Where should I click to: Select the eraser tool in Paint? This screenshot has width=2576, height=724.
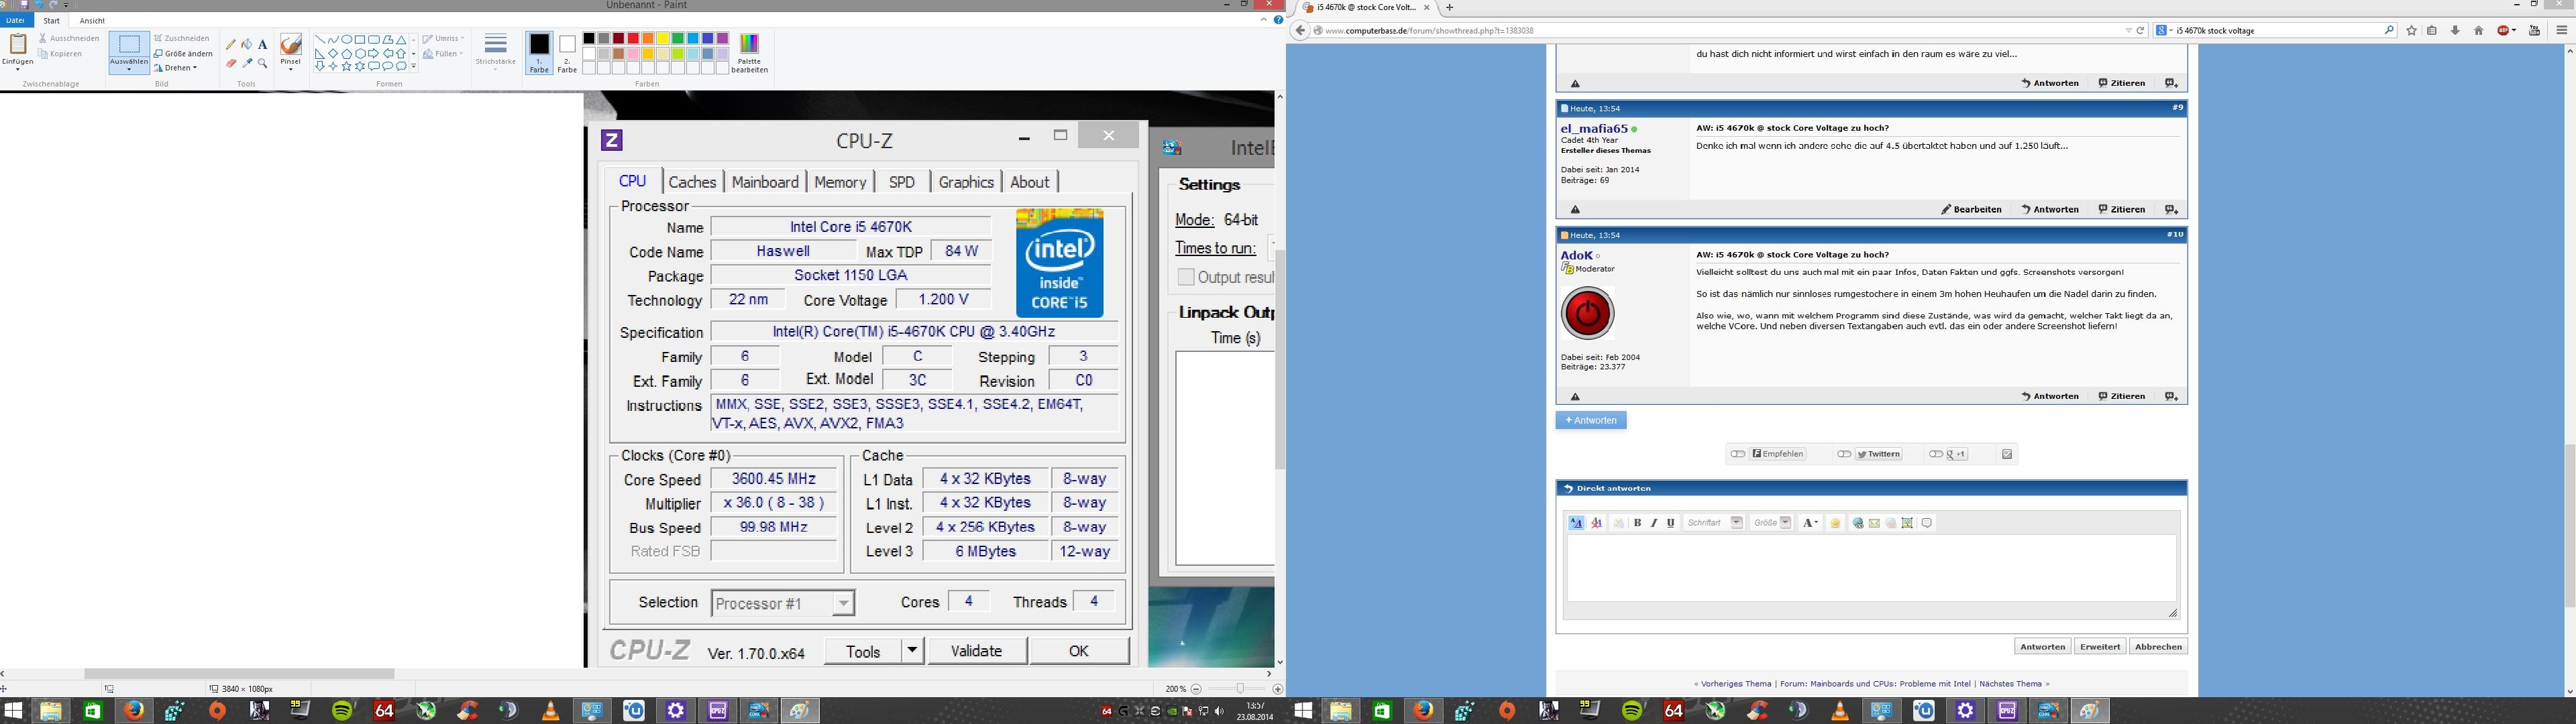coord(231,64)
